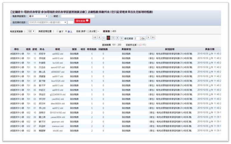This screenshot has height=144, width=231.
Task: Open page 1 of results
Action: click(104, 38)
